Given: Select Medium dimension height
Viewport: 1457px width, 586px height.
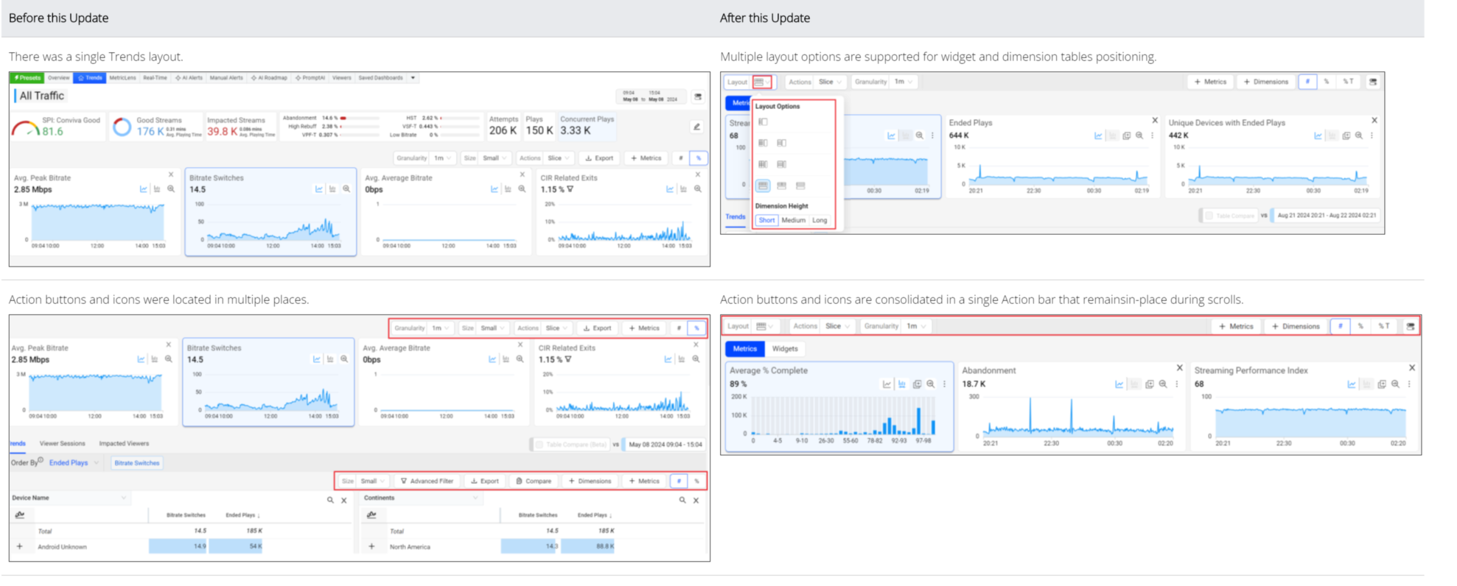Looking at the screenshot, I should [793, 220].
